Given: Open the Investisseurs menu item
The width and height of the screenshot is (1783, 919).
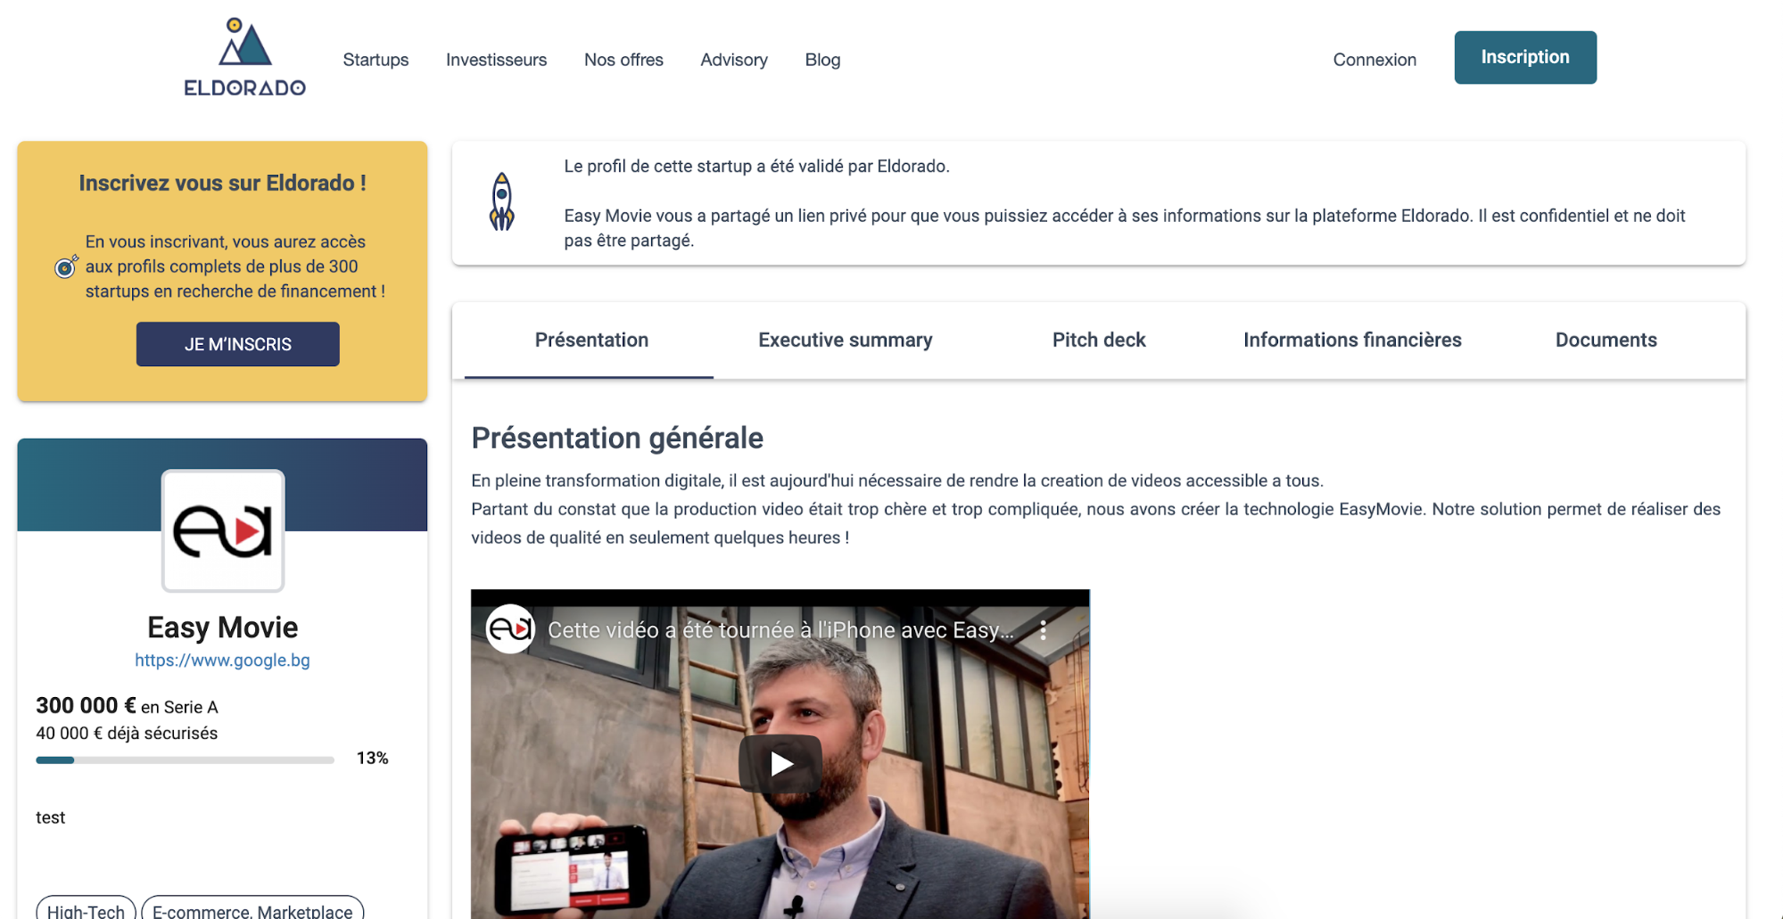Looking at the screenshot, I should (496, 60).
